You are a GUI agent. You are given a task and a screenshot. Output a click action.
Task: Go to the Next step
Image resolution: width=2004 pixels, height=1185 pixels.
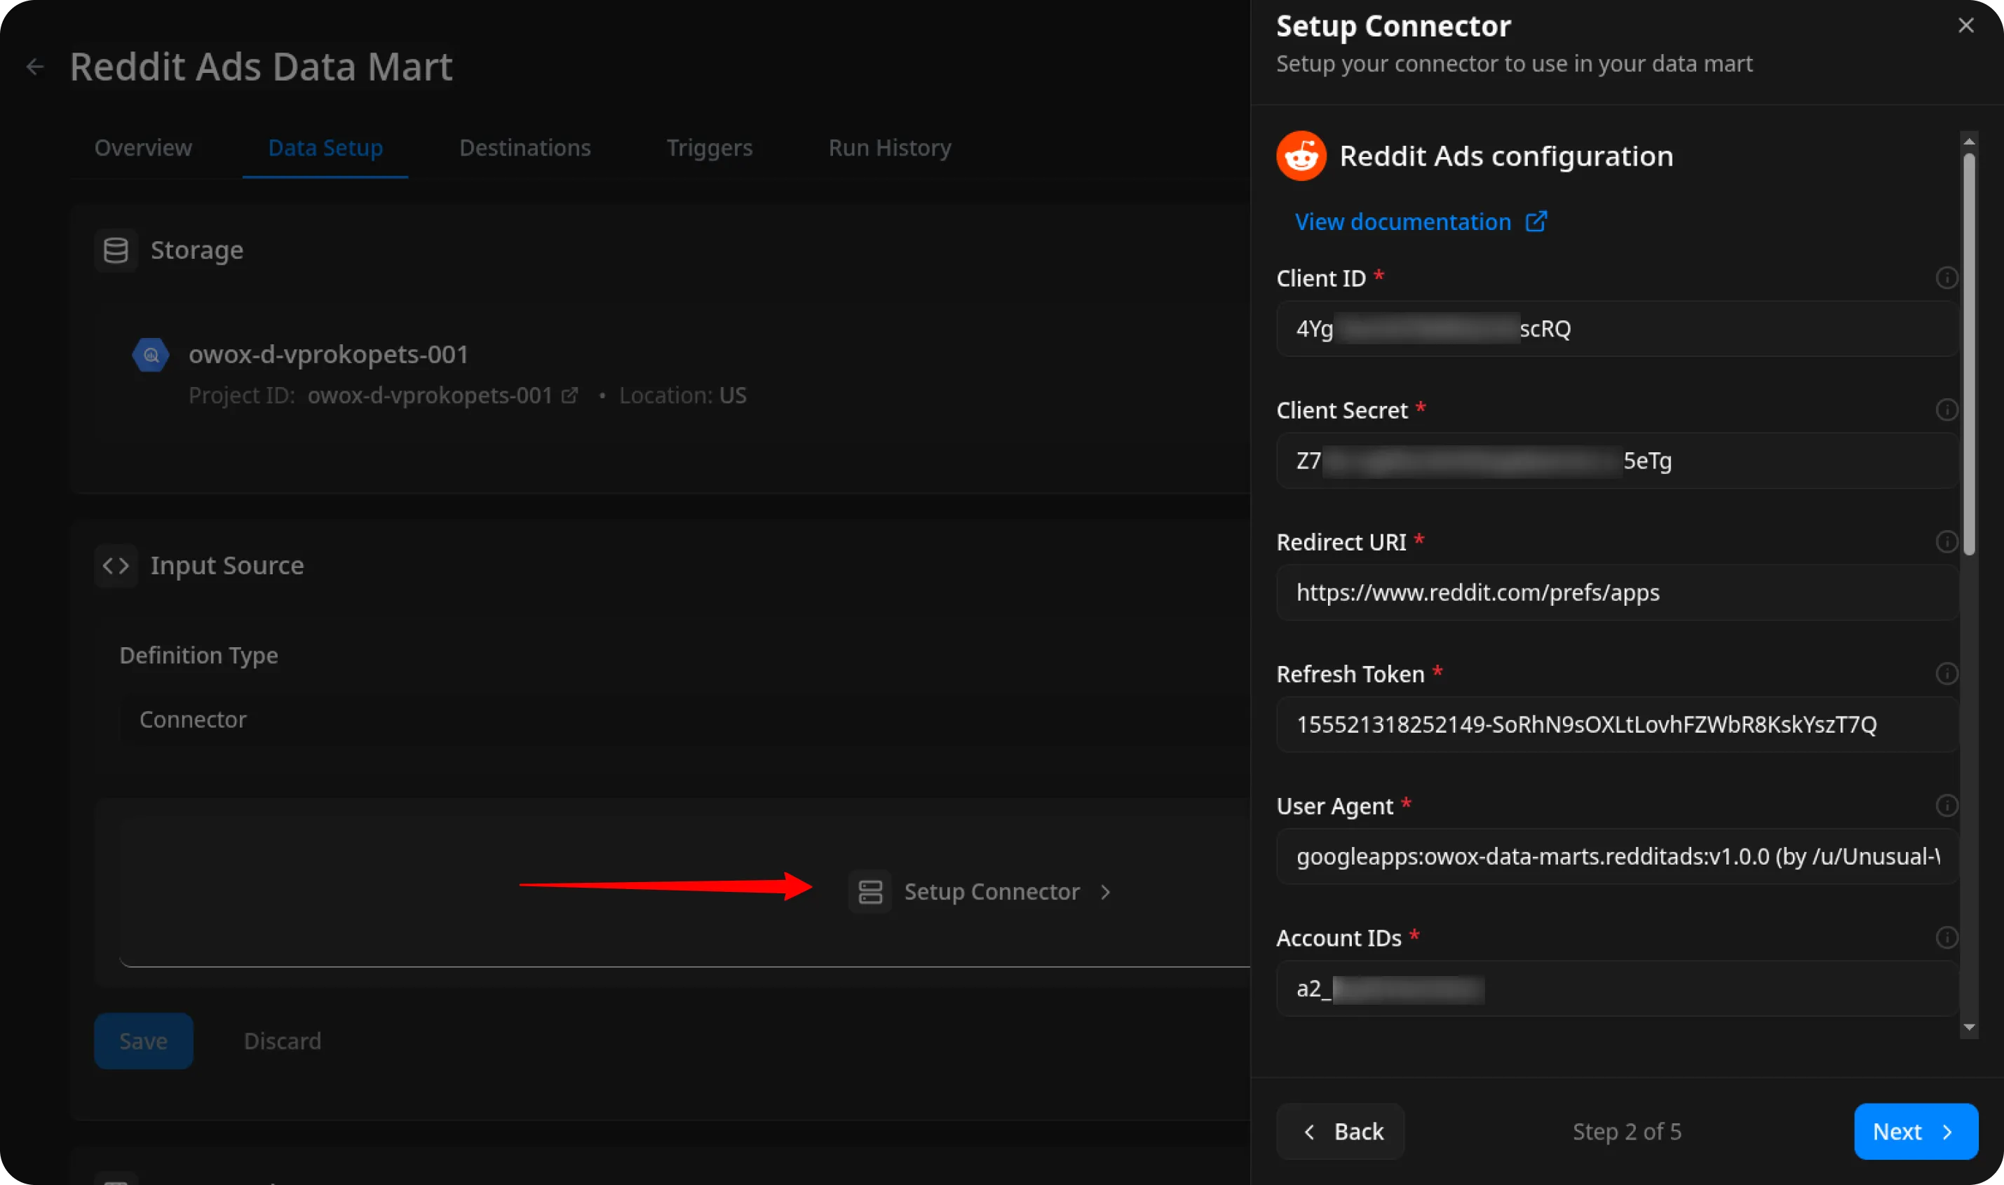pyautogui.click(x=1914, y=1132)
